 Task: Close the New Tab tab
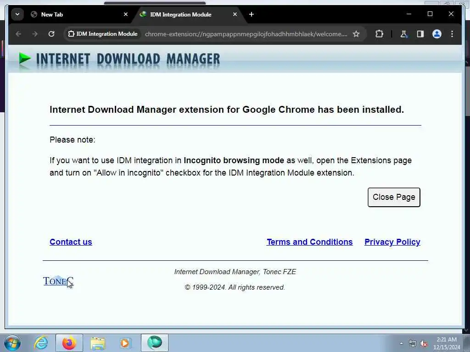click(126, 14)
